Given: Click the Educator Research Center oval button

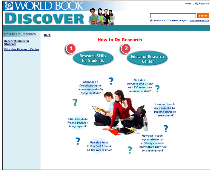Looking at the screenshot, I should pos(147,58).
